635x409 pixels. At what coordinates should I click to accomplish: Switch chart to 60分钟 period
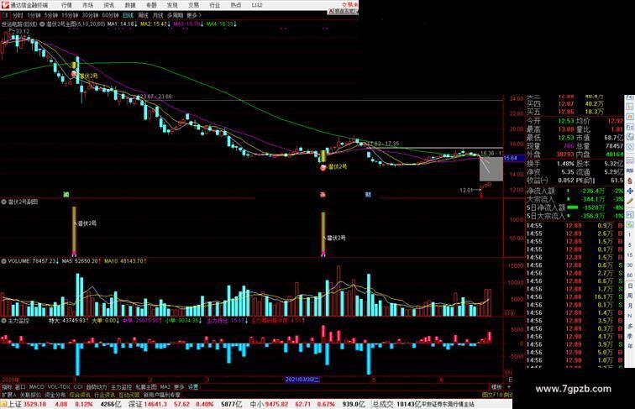(110, 15)
